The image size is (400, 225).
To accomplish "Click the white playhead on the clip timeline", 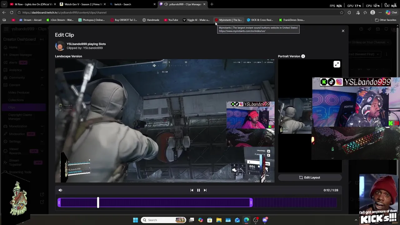I will click(x=98, y=203).
